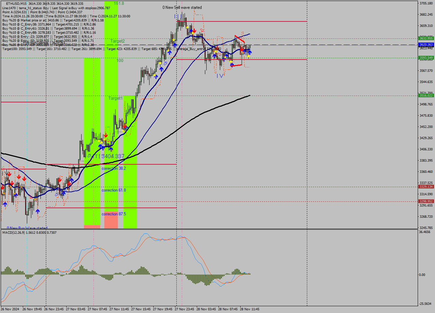Select the "correction 38.2" level label
The height and width of the screenshot is (313, 435).
tap(114, 168)
